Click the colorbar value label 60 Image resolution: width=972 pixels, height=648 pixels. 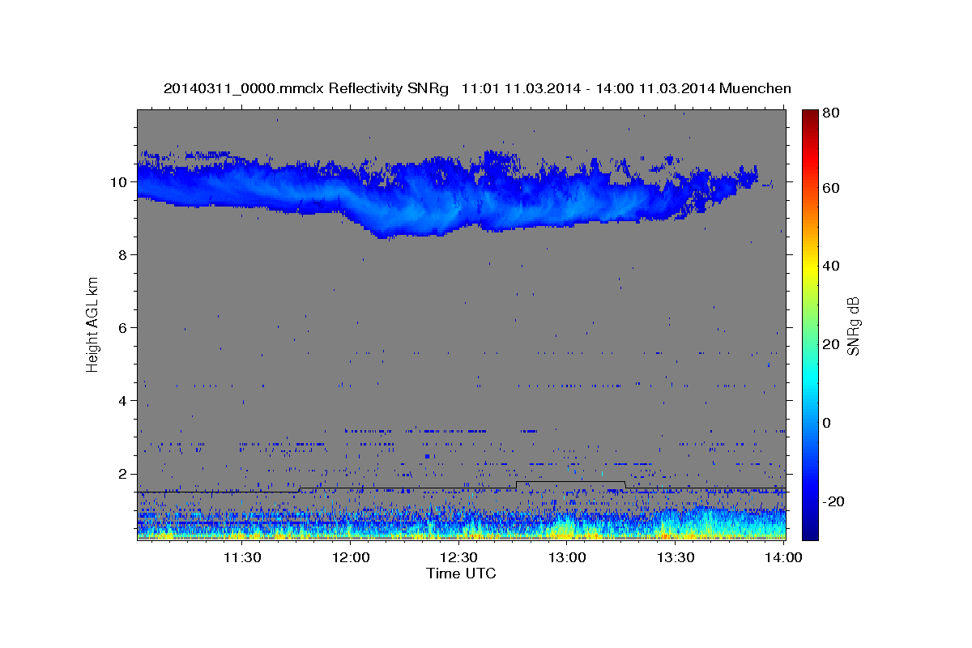(829, 188)
